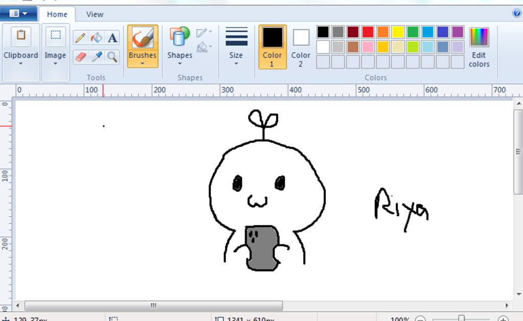Click the horizontal scrollbar right arrow

507,305
